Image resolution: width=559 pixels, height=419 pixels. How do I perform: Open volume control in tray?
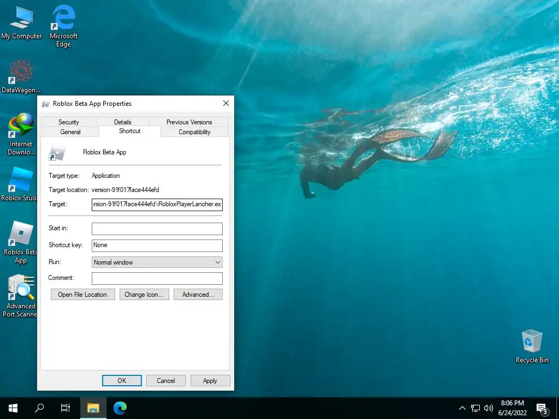pyautogui.click(x=489, y=408)
